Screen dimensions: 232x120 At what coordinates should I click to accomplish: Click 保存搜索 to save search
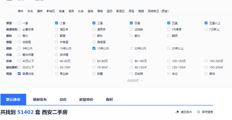pyautogui.click(x=207, y=112)
